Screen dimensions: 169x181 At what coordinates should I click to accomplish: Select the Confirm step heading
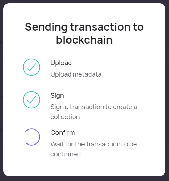[63, 133]
